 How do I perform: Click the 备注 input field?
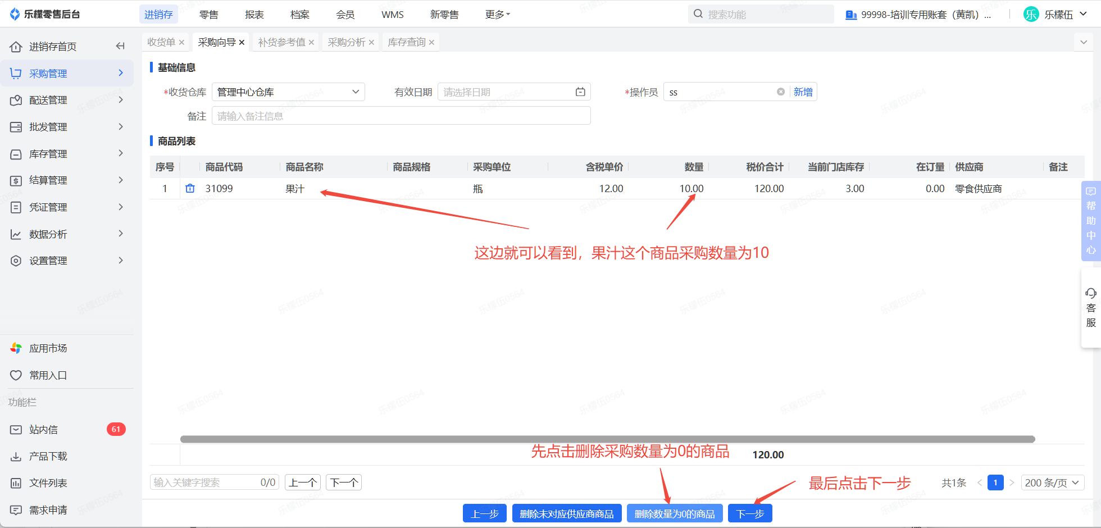[x=401, y=116]
